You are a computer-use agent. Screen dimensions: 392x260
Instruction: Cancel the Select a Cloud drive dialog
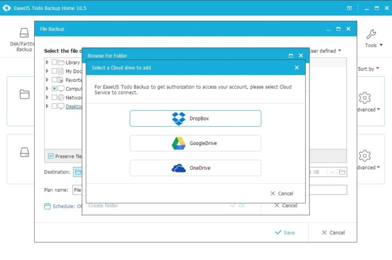[x=282, y=193]
